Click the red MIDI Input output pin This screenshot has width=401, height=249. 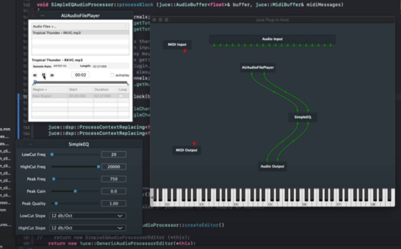tap(185, 51)
